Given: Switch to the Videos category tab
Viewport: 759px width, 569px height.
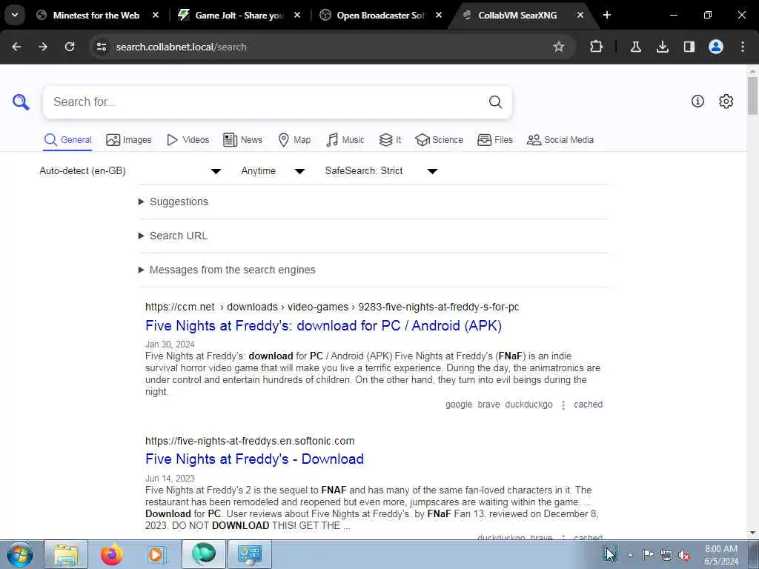Looking at the screenshot, I should tap(188, 140).
